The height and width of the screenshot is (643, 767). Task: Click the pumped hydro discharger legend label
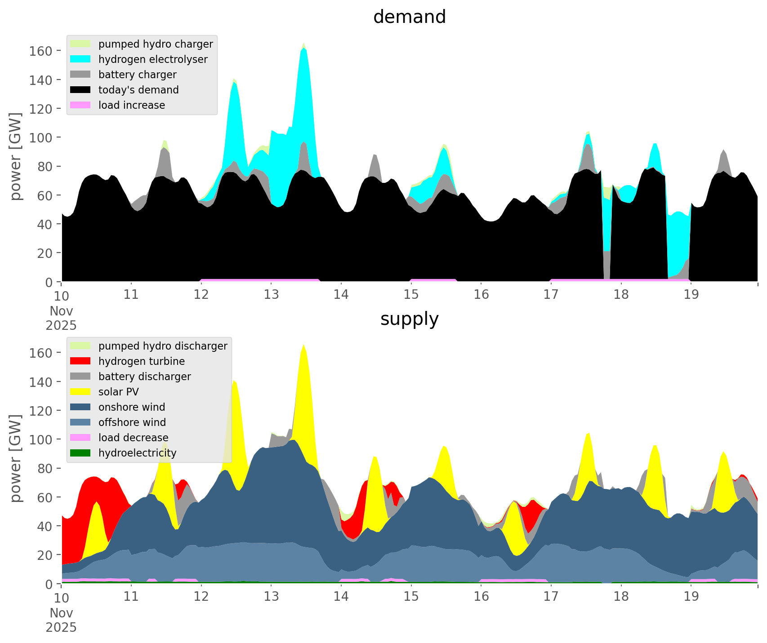pyautogui.click(x=163, y=346)
